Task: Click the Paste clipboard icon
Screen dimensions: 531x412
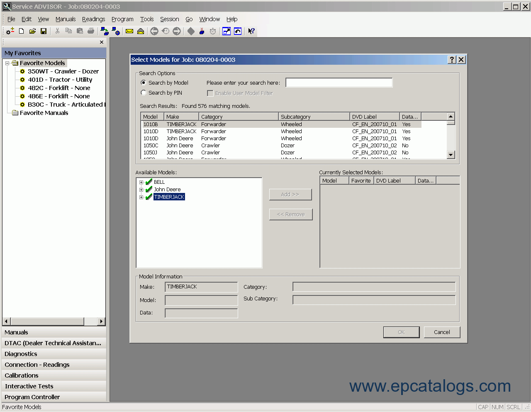Action: pyautogui.click(x=80, y=31)
